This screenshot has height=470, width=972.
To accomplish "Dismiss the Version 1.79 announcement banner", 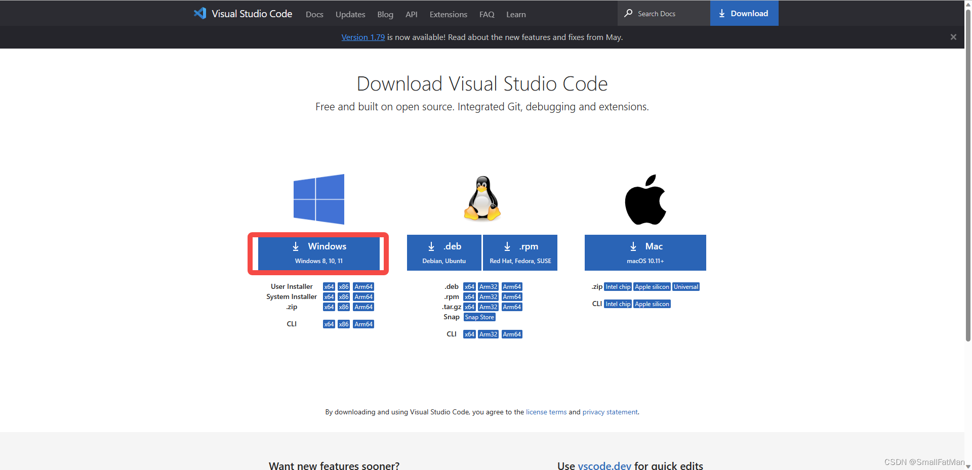I will (x=953, y=37).
